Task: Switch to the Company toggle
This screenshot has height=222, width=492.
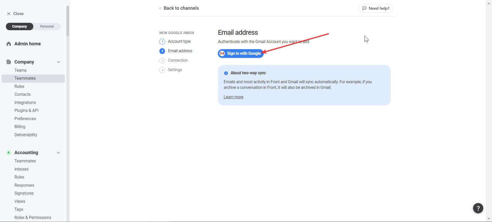Action: click(19, 26)
